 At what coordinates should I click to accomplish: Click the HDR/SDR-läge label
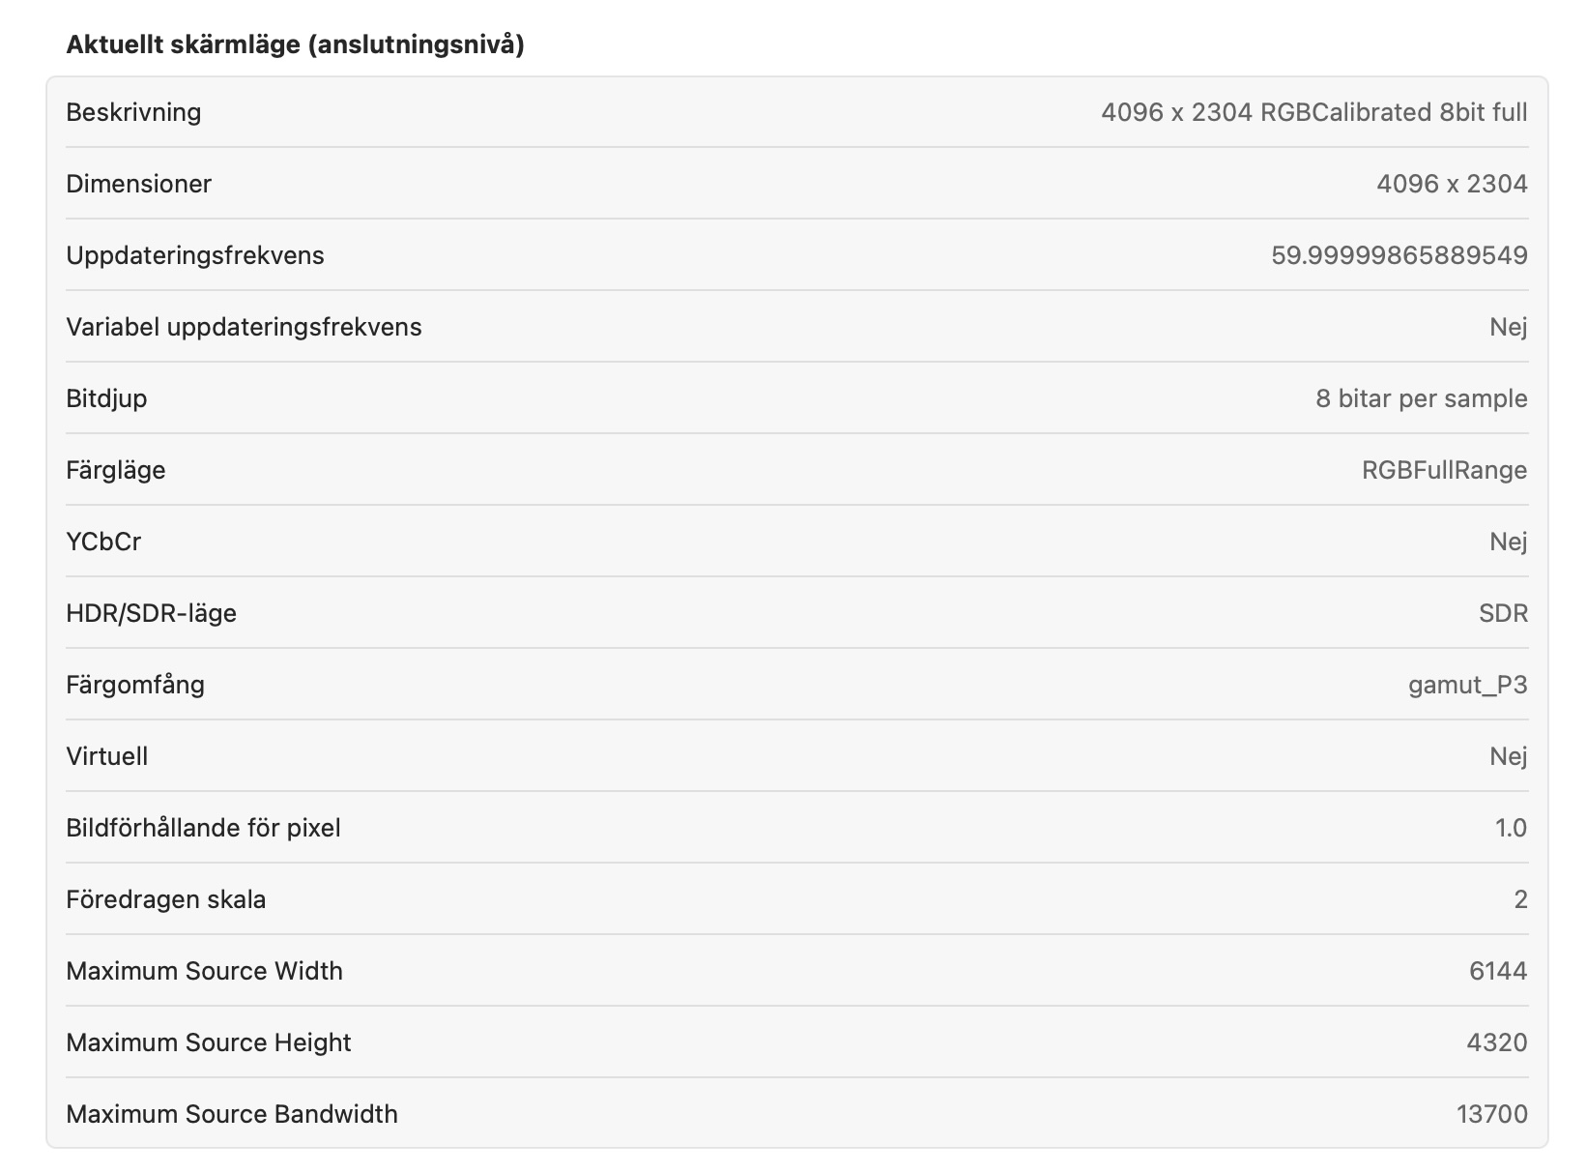[x=151, y=613]
